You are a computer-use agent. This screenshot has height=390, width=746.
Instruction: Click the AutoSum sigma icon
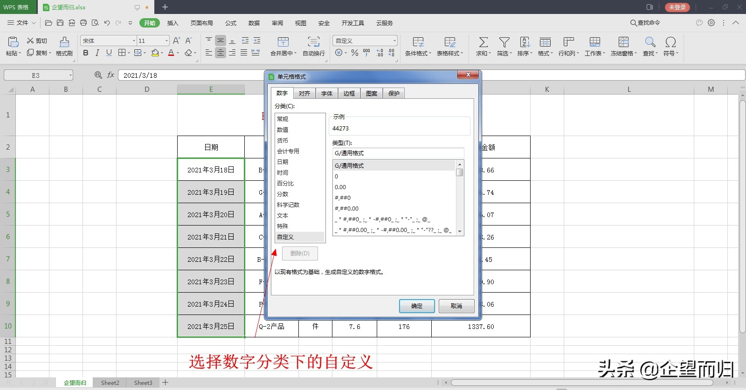click(484, 42)
